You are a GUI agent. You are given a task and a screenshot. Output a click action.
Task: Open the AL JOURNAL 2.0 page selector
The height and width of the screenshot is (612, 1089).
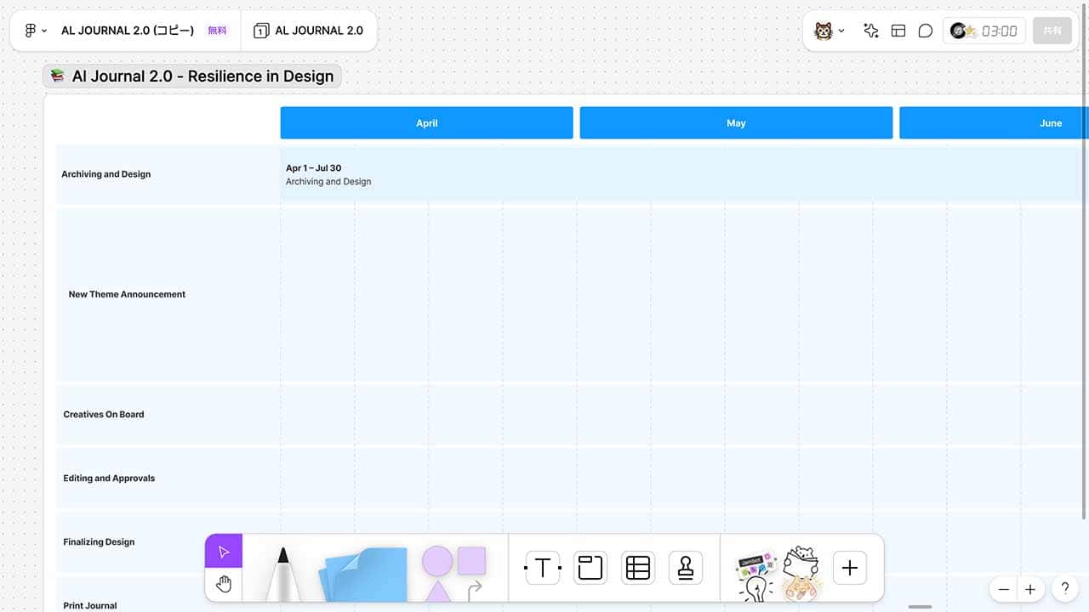(x=308, y=31)
